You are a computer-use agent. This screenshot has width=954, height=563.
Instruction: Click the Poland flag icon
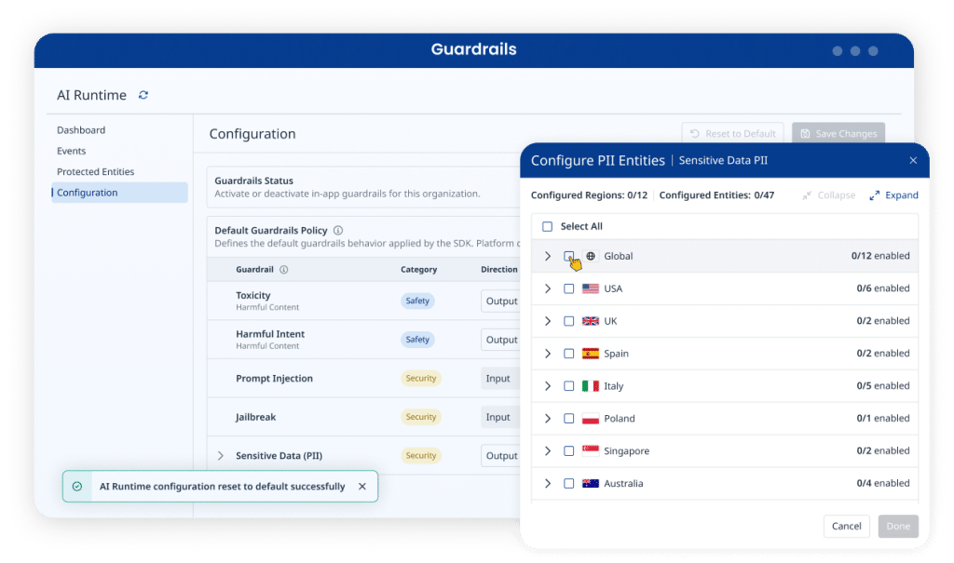pos(590,419)
